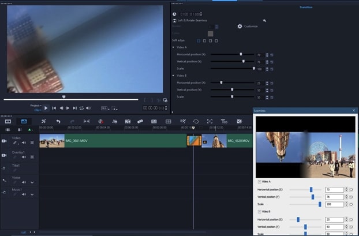Viewport: 359px width, 236px height.
Task: Click the Vertical position 76 field in Seamless dialog
Action: (334, 197)
